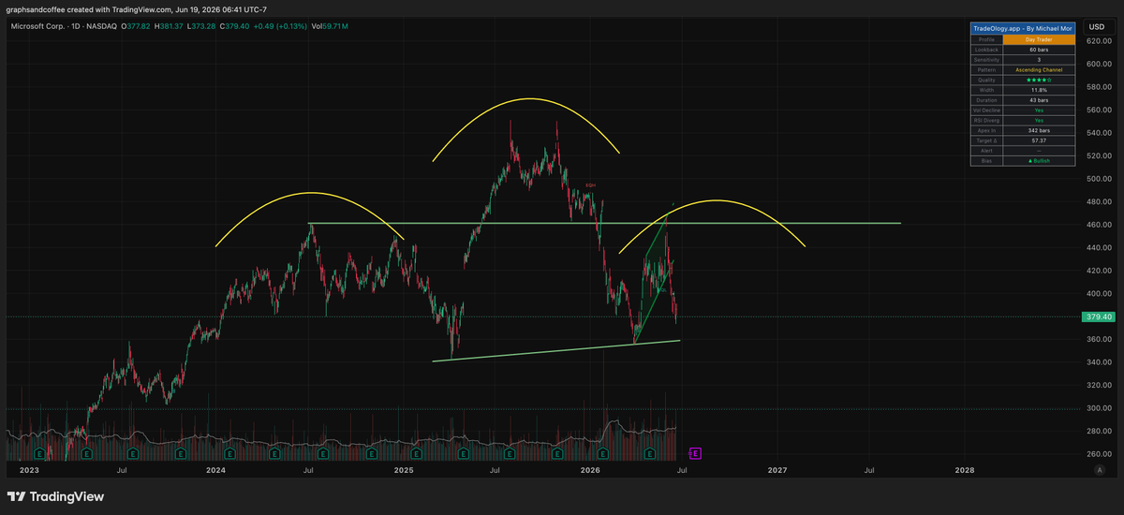Select the rising green trendline under the lows
This screenshot has height=515, width=1124.
(556, 350)
